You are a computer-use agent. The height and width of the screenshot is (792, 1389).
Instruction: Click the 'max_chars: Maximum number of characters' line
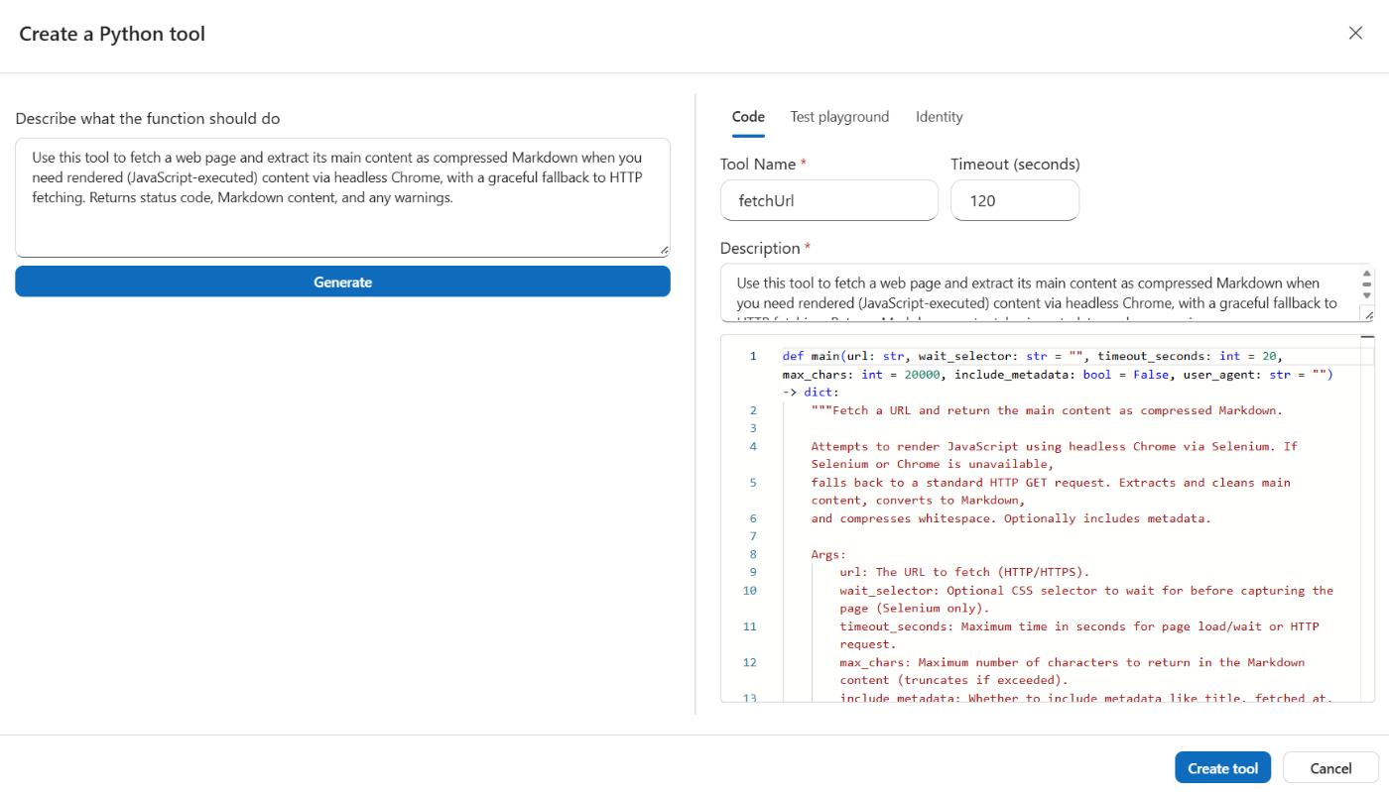[1073, 671]
